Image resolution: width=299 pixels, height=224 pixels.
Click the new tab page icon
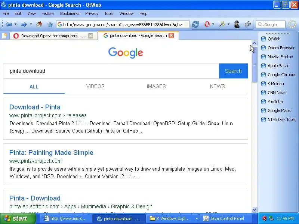(x=4, y=36)
